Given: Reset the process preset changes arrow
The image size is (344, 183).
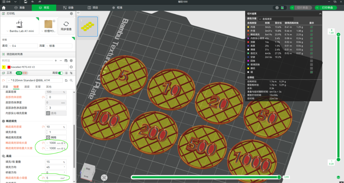Looking at the screenshot, I should coord(3,80).
